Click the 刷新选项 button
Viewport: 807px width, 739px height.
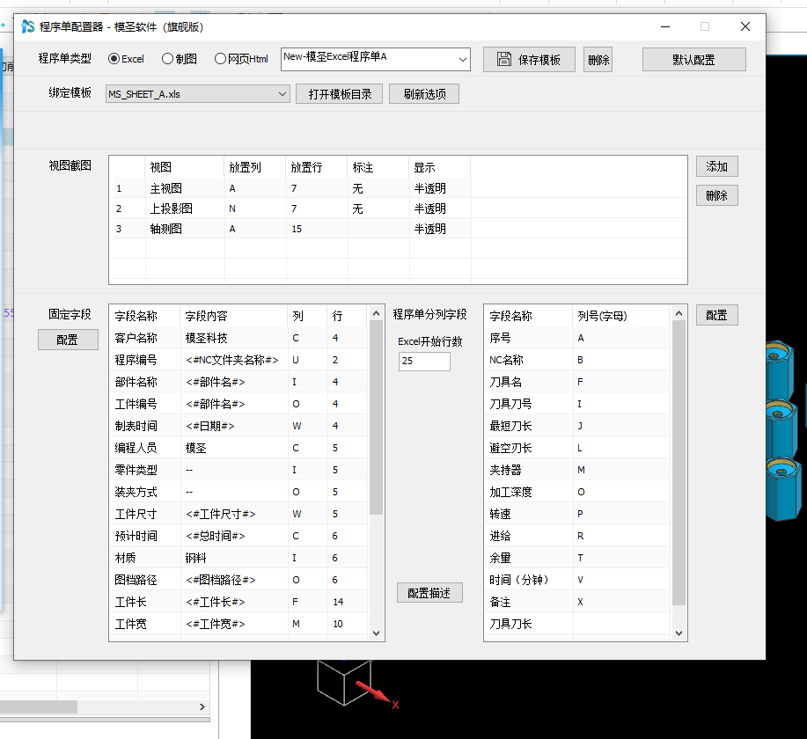pyautogui.click(x=424, y=94)
